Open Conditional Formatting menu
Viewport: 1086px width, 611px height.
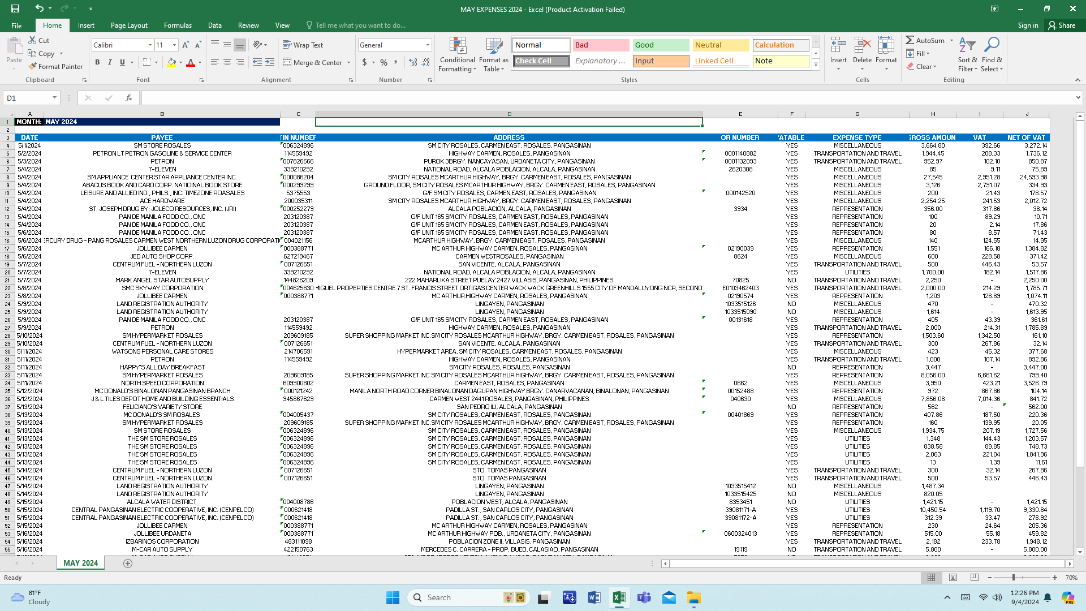pos(458,54)
